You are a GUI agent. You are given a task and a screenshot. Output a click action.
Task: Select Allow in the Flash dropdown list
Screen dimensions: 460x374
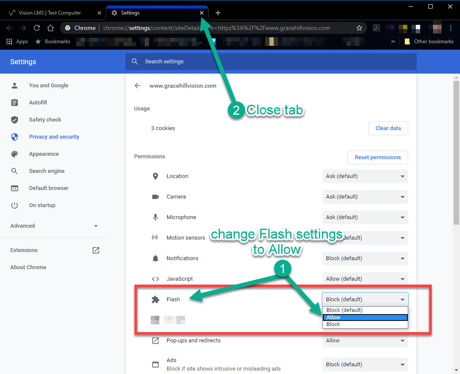(365, 318)
